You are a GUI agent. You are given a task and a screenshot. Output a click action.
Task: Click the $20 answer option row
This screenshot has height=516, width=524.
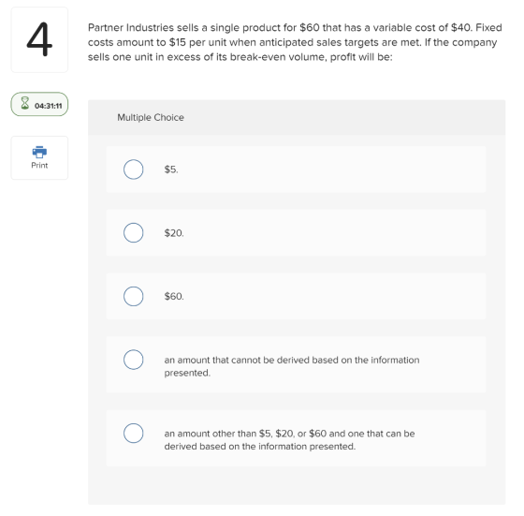tap(296, 233)
